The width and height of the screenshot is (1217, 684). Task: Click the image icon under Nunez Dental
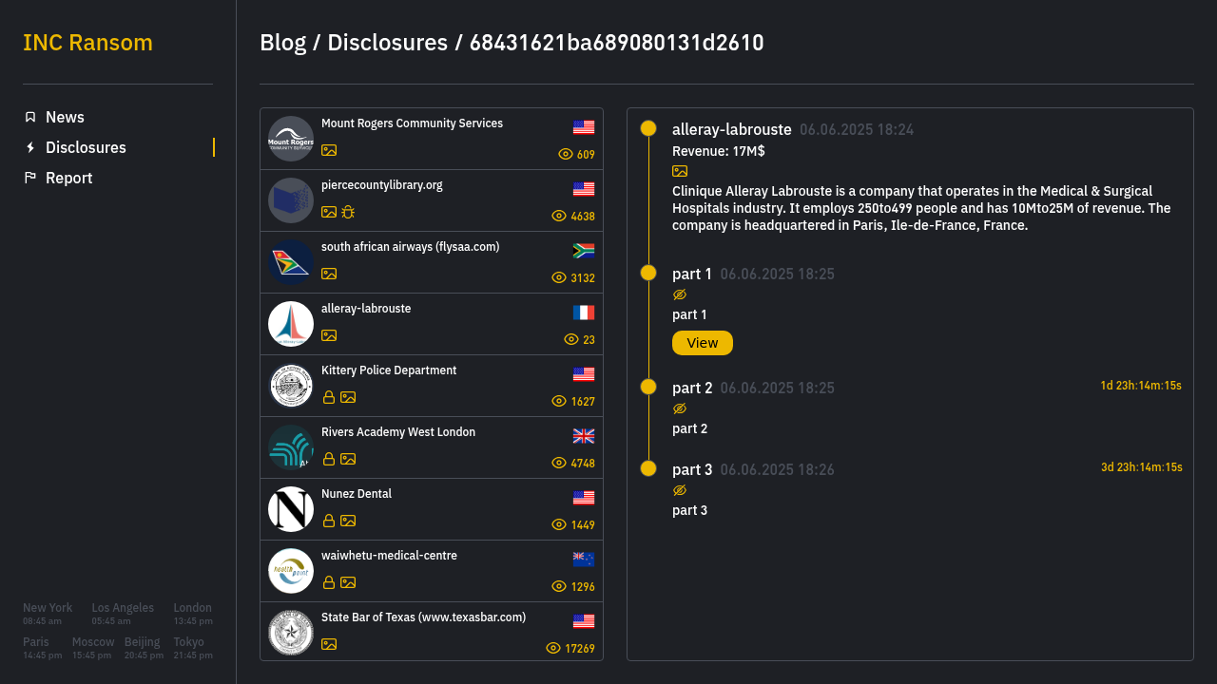[x=348, y=521]
